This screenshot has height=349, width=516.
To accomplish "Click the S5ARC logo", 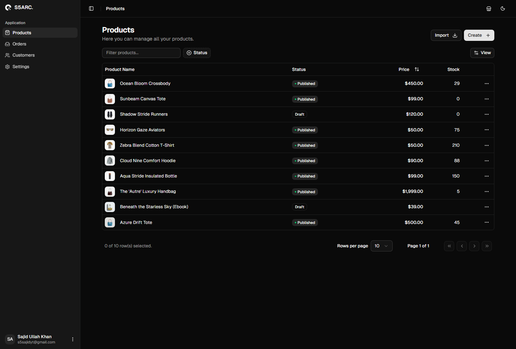I will click(19, 7).
